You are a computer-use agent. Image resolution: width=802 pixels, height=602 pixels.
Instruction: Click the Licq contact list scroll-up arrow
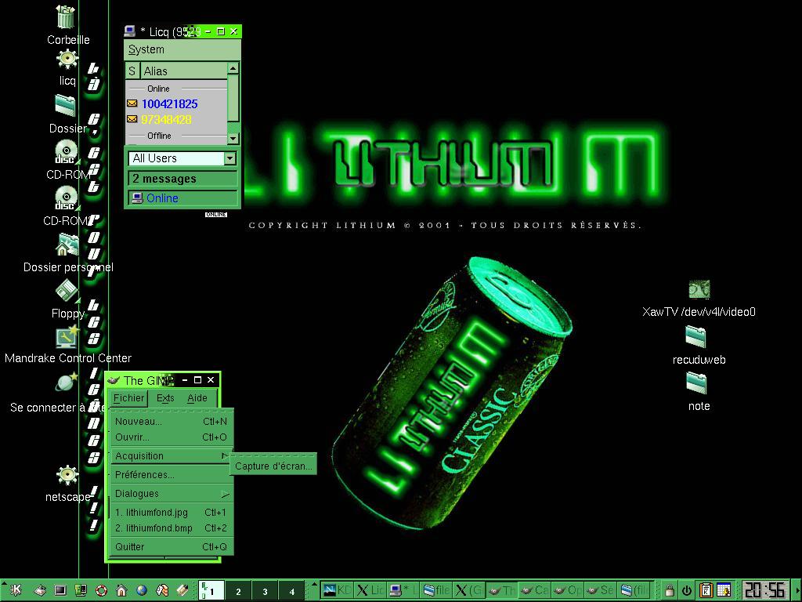tap(233, 69)
